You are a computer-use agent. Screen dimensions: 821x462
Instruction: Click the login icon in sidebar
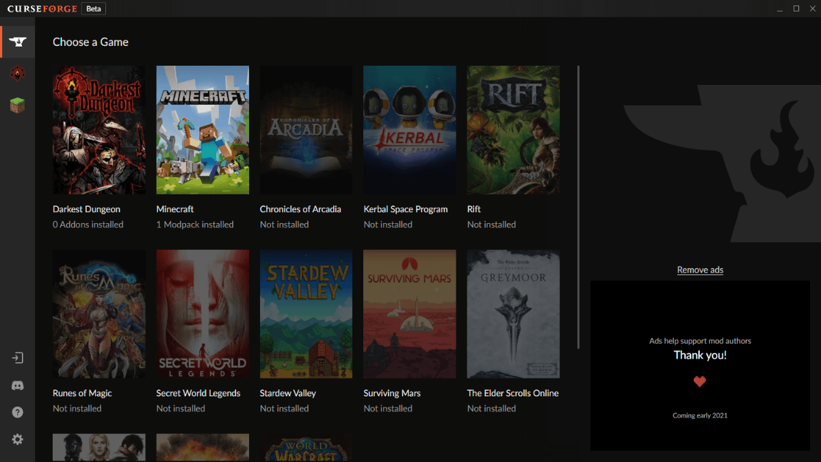click(18, 358)
